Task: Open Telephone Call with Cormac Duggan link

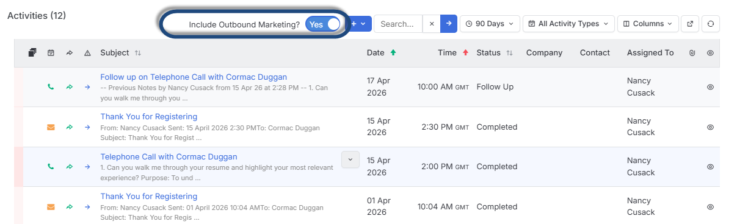Action: (x=169, y=156)
